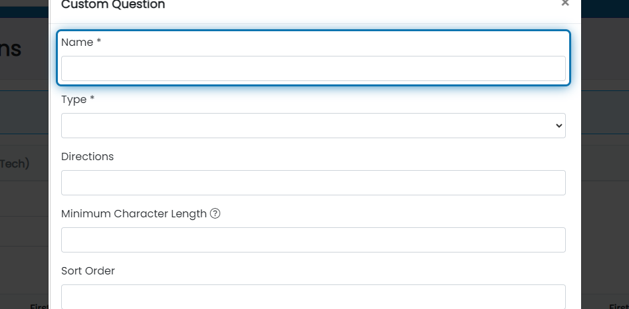Click dimmed "First" text at bottom left
This screenshot has width=629, height=309.
coord(39,306)
